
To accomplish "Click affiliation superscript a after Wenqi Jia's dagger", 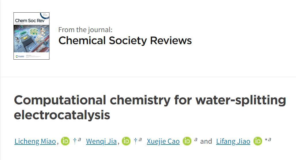I will point(140,139).
